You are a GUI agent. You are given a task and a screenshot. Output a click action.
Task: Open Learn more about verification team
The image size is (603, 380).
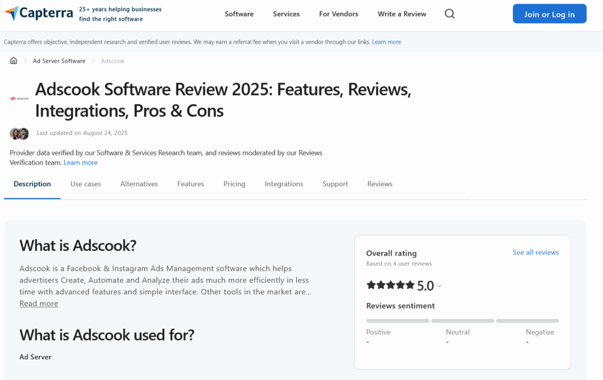[80, 163]
